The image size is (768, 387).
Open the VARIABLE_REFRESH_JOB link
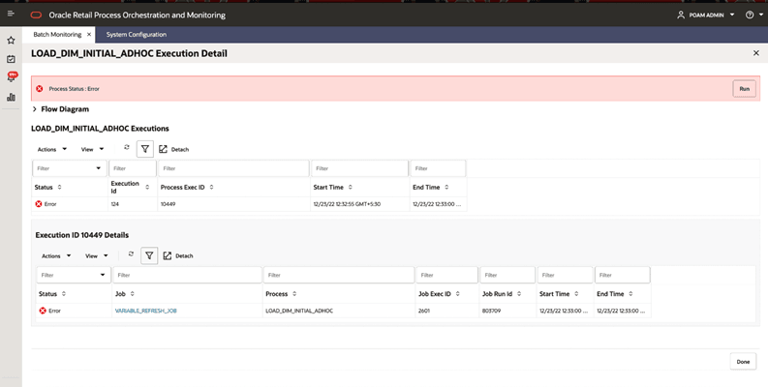[x=145, y=311]
